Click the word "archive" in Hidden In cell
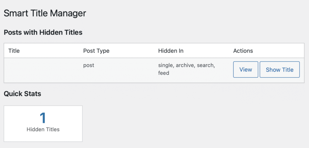This screenshot has width=309, height=148. coord(186,65)
